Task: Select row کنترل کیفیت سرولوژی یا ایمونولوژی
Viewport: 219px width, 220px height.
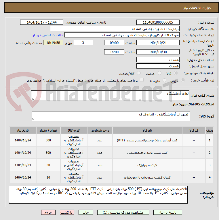Action: (111, 177)
